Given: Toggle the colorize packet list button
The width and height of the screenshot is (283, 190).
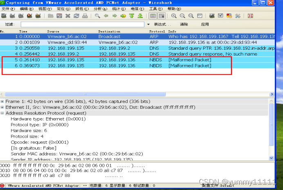Looking at the screenshot, I should point(153,16).
